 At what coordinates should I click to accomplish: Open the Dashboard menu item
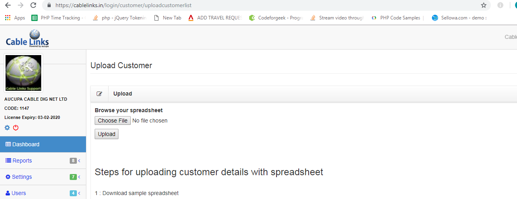pyautogui.click(x=43, y=144)
